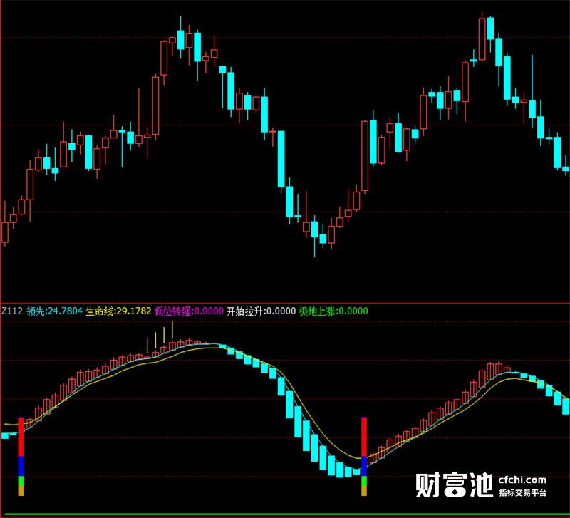Click the white 开始拉升:0.0000 label

(261, 311)
